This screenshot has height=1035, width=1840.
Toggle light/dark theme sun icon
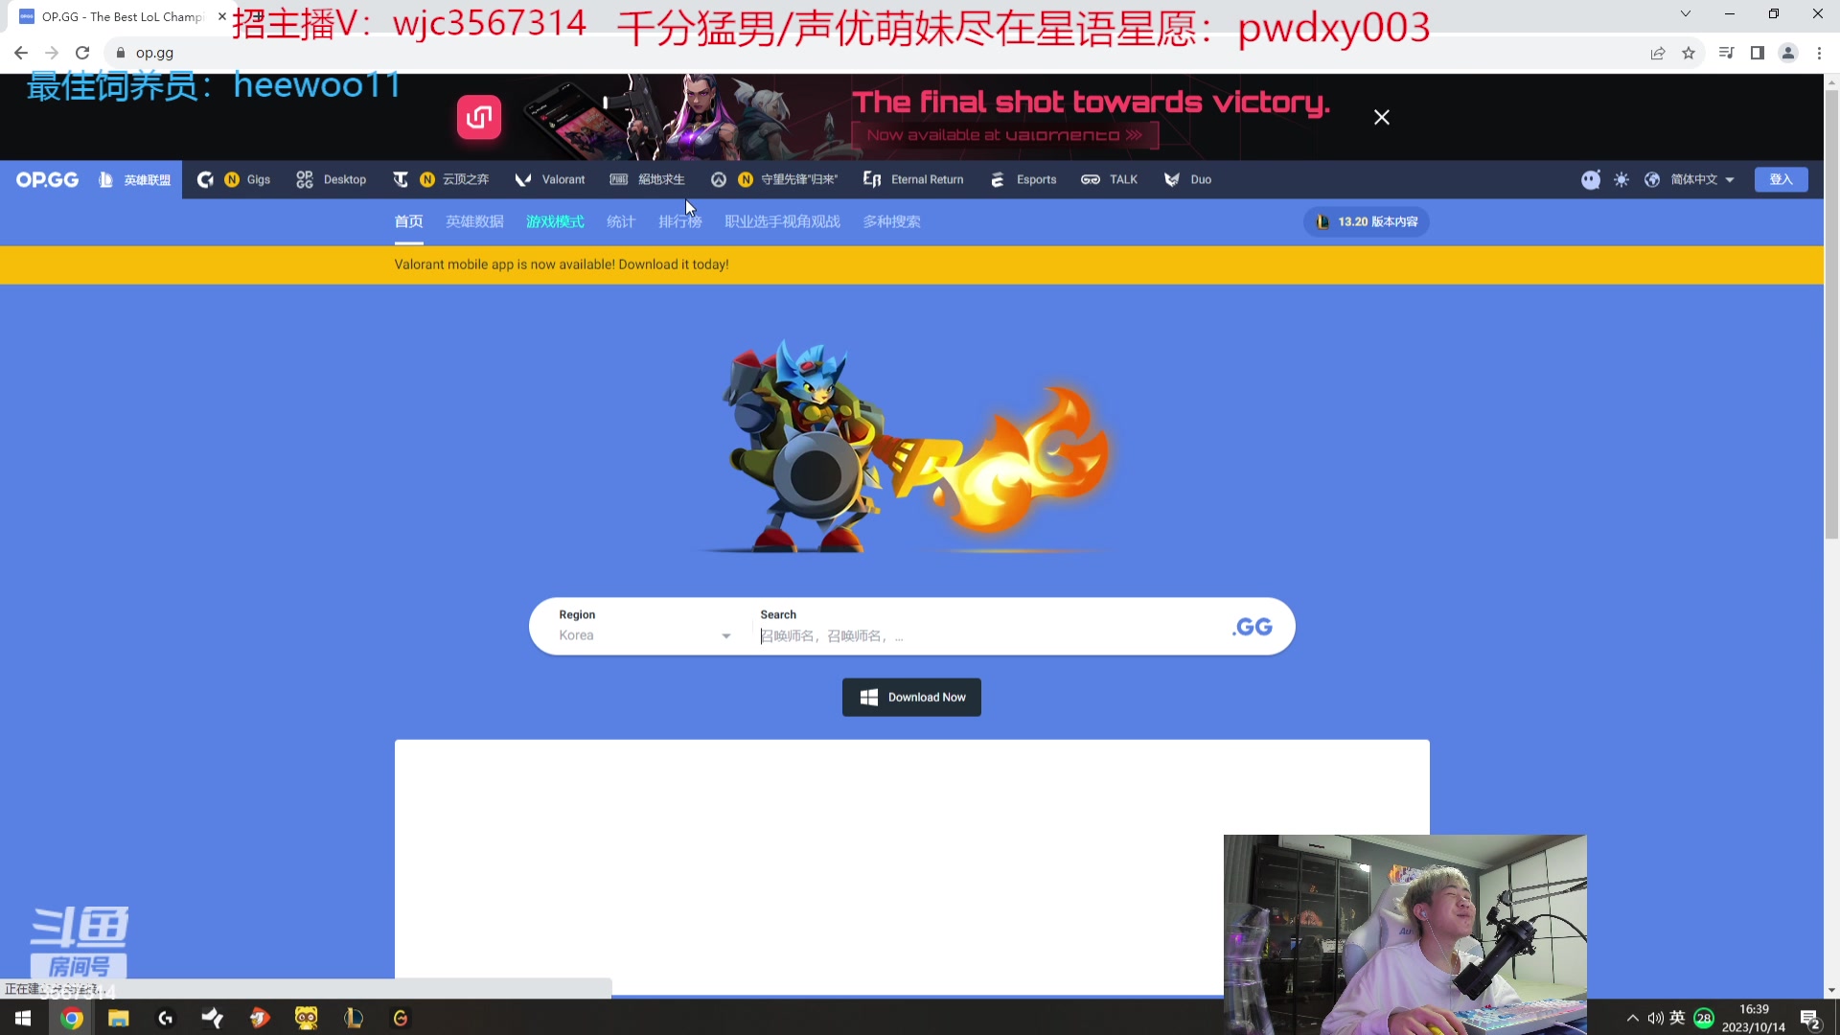click(1621, 179)
